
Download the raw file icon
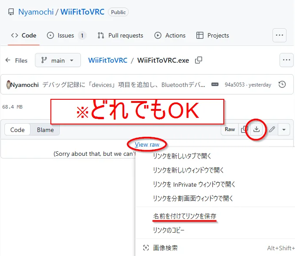coord(256,129)
